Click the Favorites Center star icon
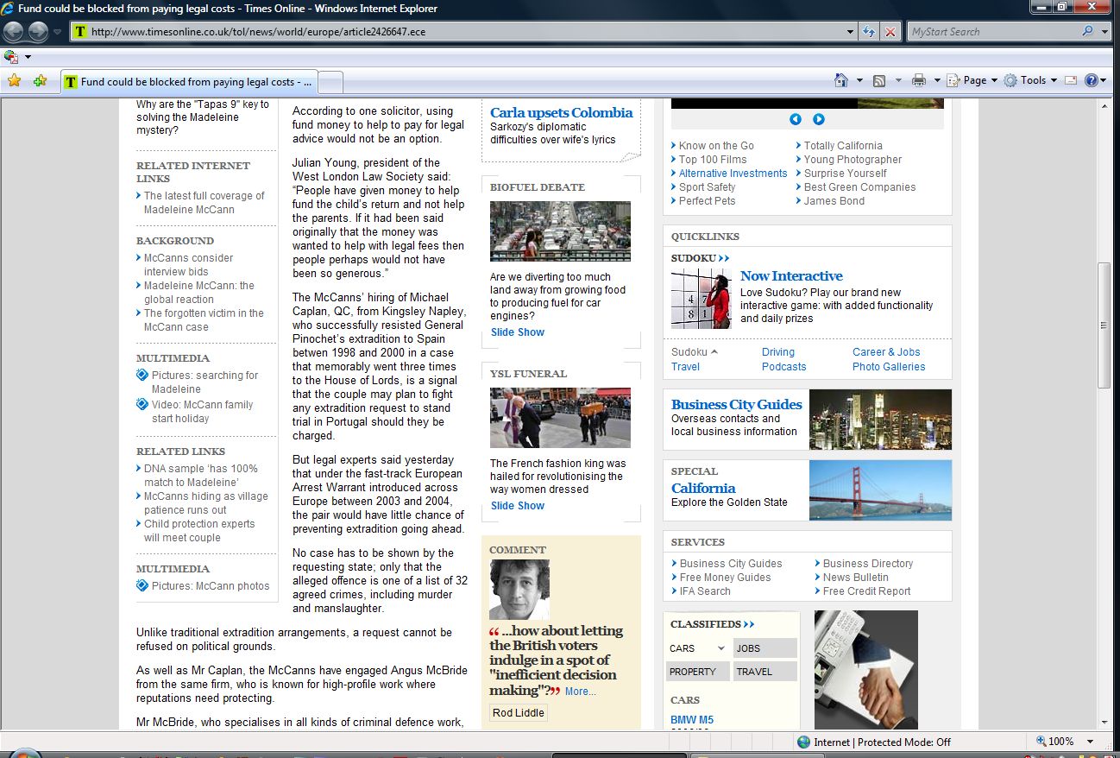This screenshot has height=758, width=1120. tap(14, 81)
